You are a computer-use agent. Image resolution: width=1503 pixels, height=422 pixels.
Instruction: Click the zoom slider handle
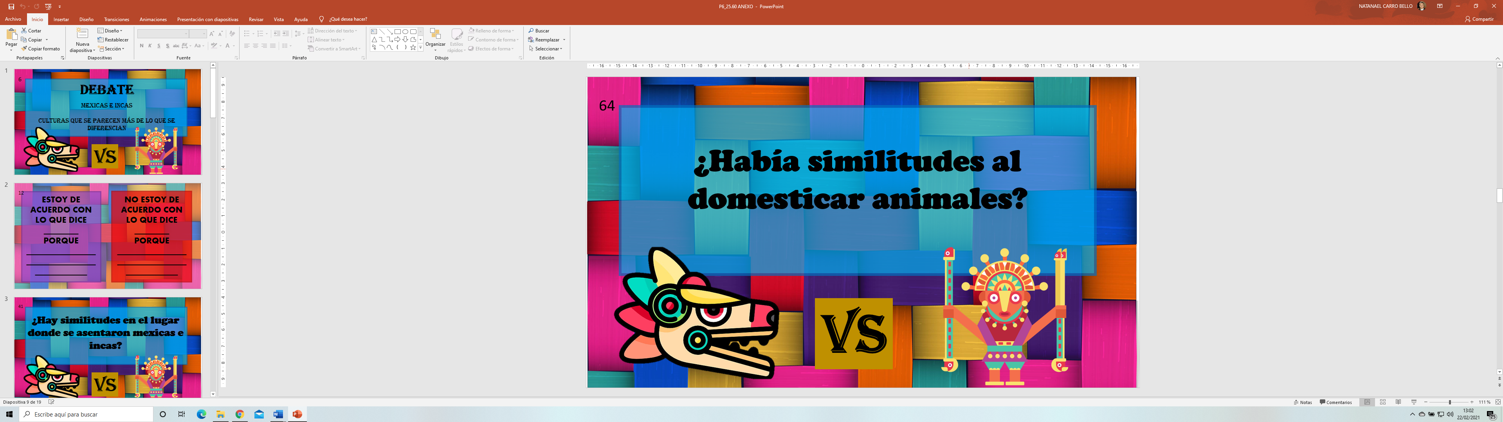coord(1449,402)
